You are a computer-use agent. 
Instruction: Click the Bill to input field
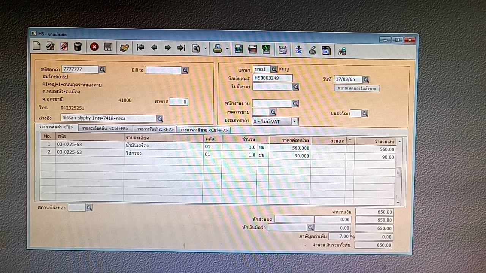point(164,70)
